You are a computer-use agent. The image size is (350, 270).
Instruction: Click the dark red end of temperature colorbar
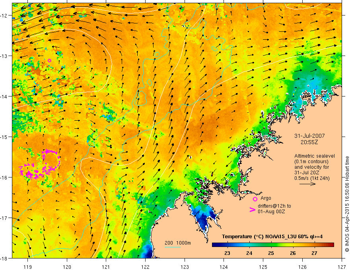point(331,245)
